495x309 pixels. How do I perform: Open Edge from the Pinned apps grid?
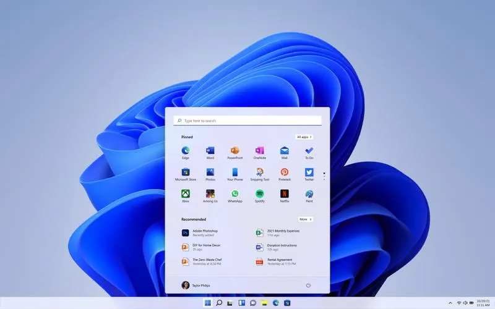point(185,153)
